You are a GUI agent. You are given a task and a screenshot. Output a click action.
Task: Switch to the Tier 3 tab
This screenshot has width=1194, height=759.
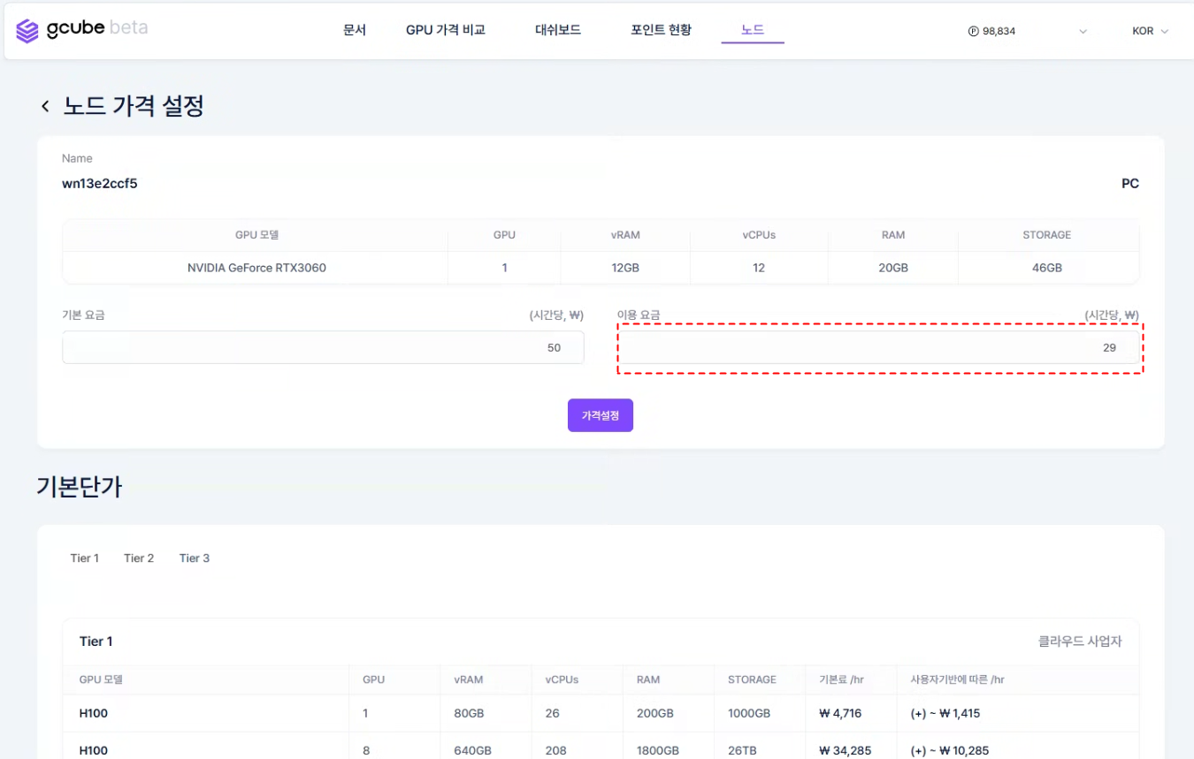point(195,558)
